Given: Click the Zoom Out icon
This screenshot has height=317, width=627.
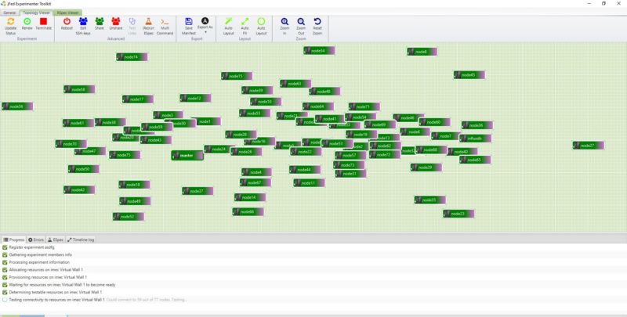Looking at the screenshot, I should pos(301,22).
